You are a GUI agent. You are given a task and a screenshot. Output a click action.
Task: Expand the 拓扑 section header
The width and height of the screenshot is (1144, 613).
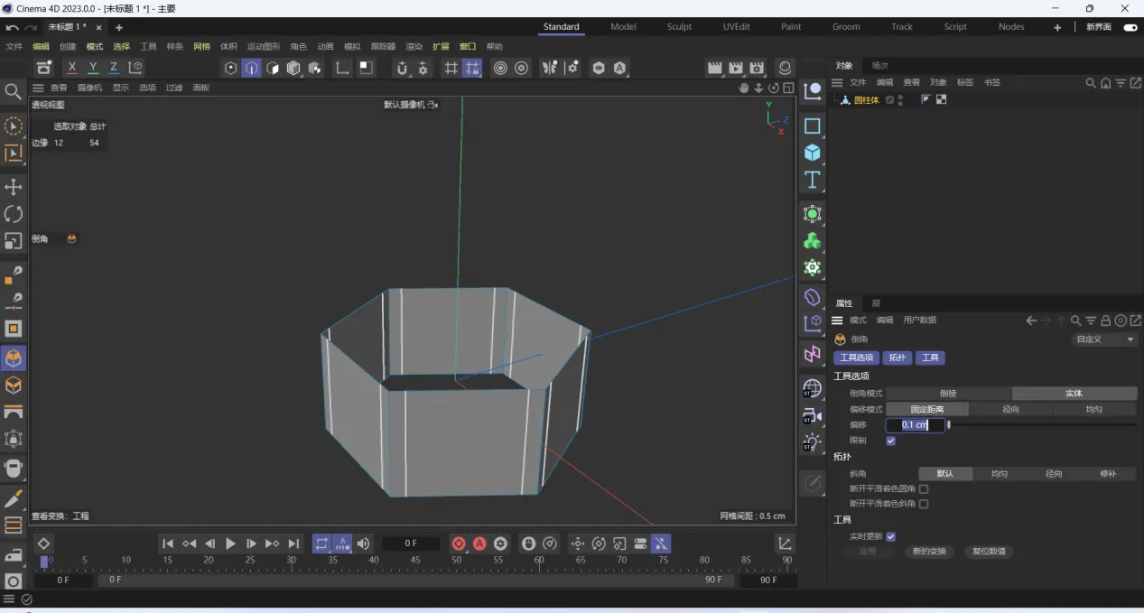pos(842,457)
